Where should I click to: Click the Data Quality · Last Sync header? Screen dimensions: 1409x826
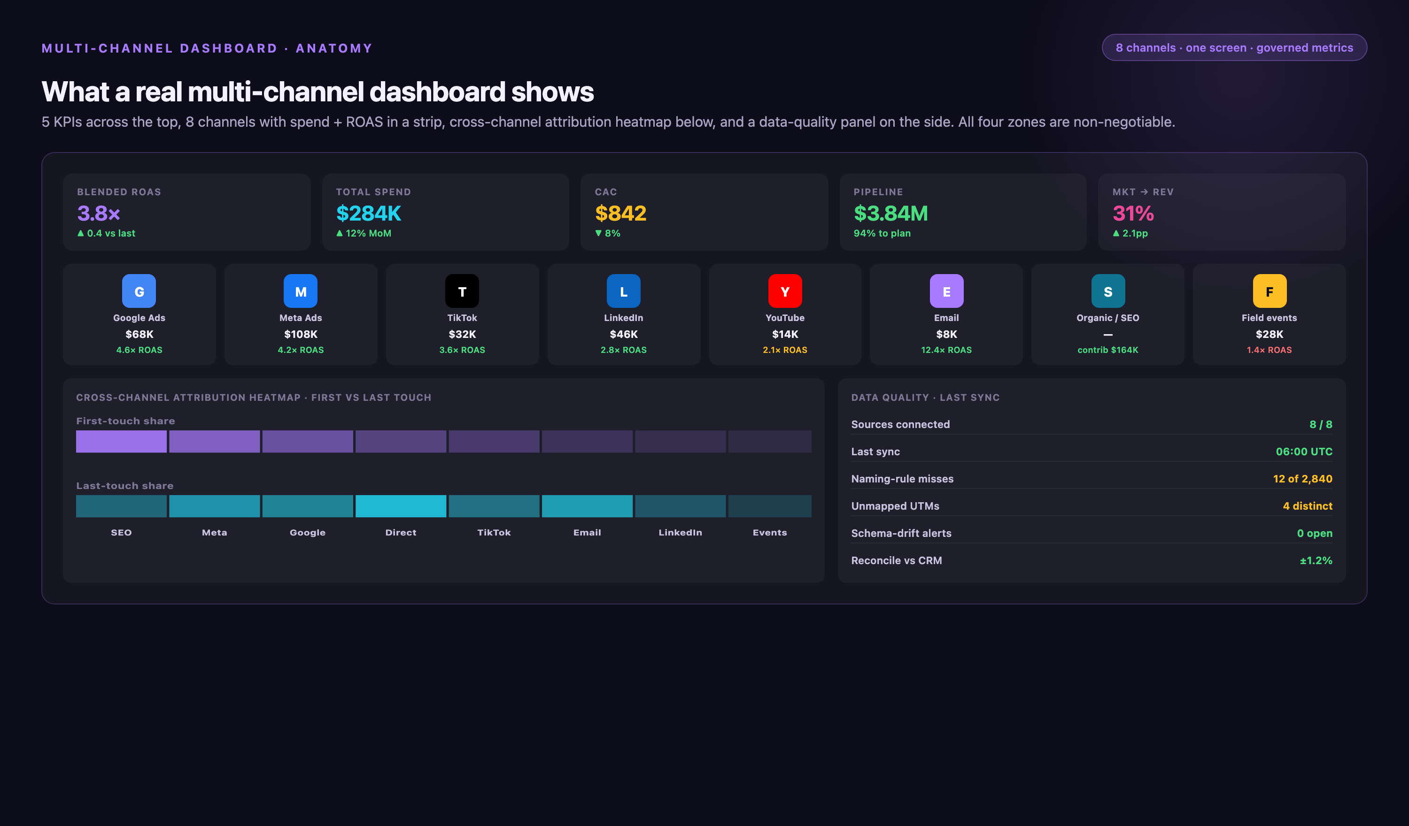(x=925, y=398)
